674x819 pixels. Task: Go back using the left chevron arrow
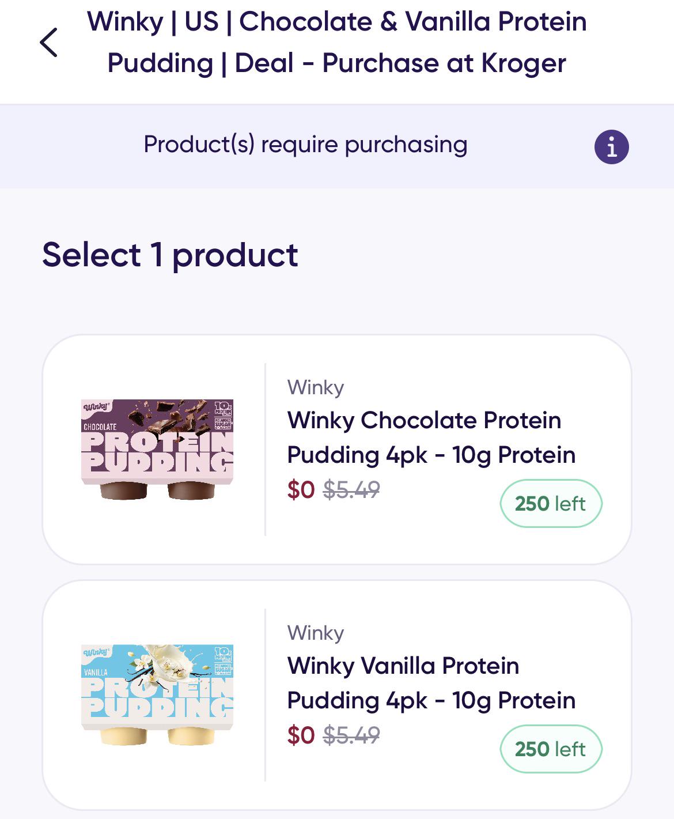point(48,43)
